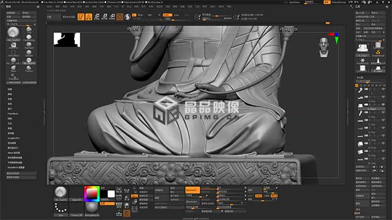Open the stroke dots type thumbnail
This screenshot has height=220, width=392.
click(x=61, y=208)
